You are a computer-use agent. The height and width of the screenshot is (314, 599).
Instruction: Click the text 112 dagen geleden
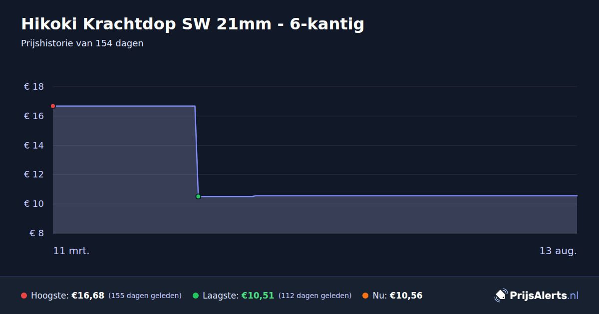[315, 296]
